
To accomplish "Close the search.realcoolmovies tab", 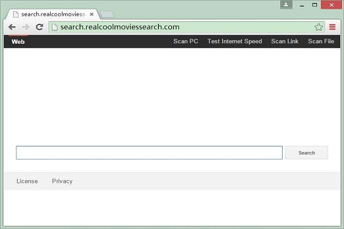I will (92, 14).
